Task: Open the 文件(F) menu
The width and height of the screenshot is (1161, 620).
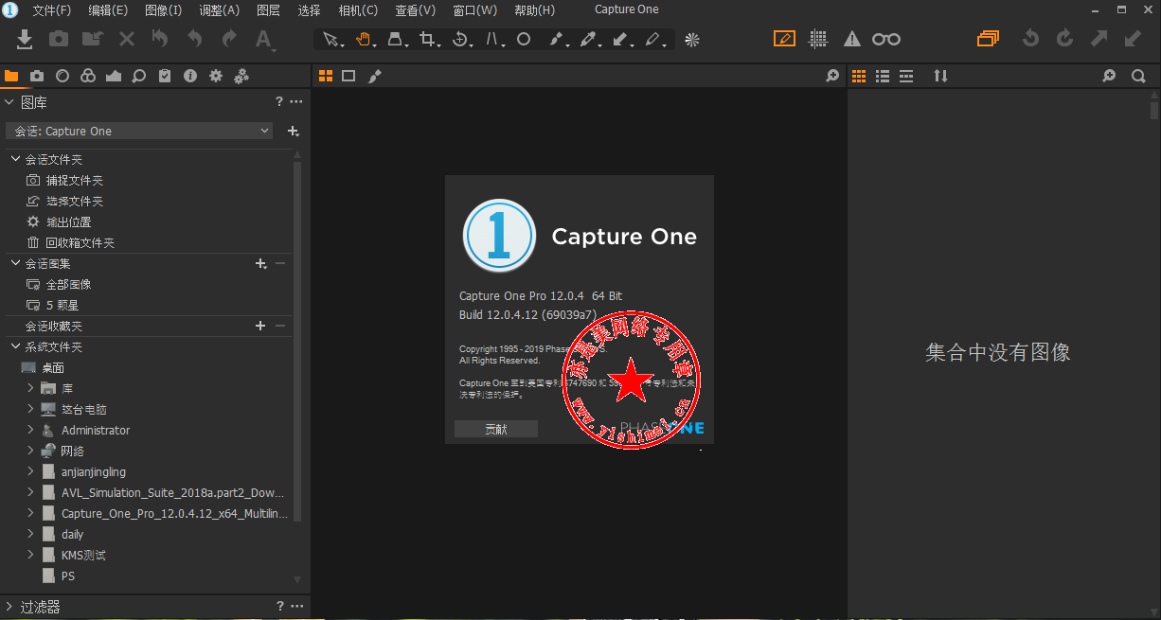Action: click(52, 10)
